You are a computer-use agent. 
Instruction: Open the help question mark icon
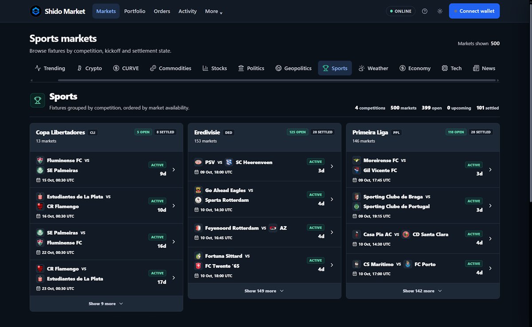coord(425,11)
